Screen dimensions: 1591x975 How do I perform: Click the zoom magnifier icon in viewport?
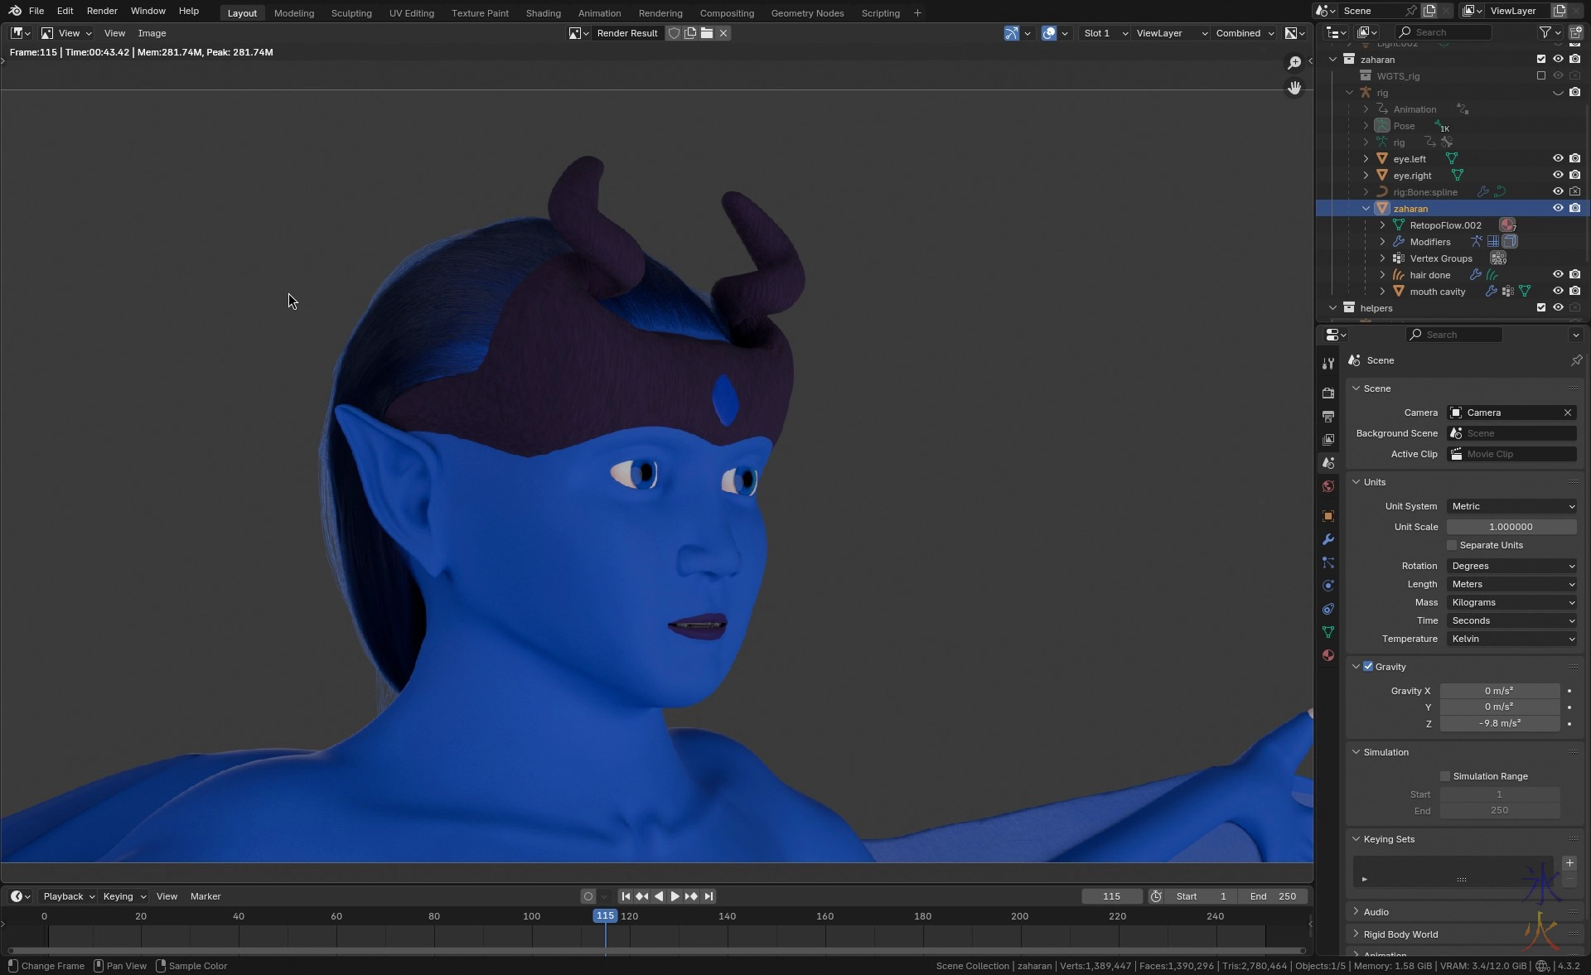point(1294,63)
